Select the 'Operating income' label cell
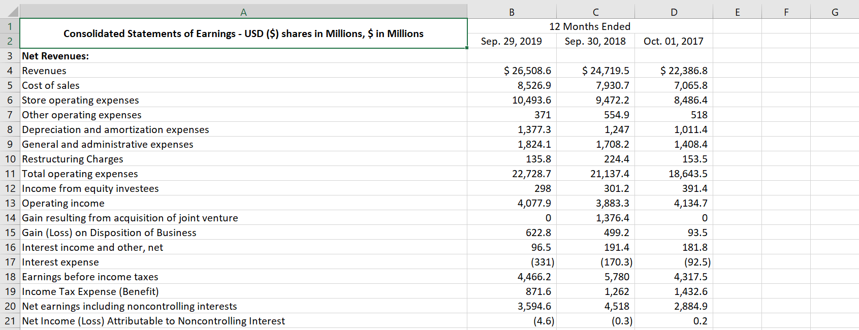 [243, 203]
